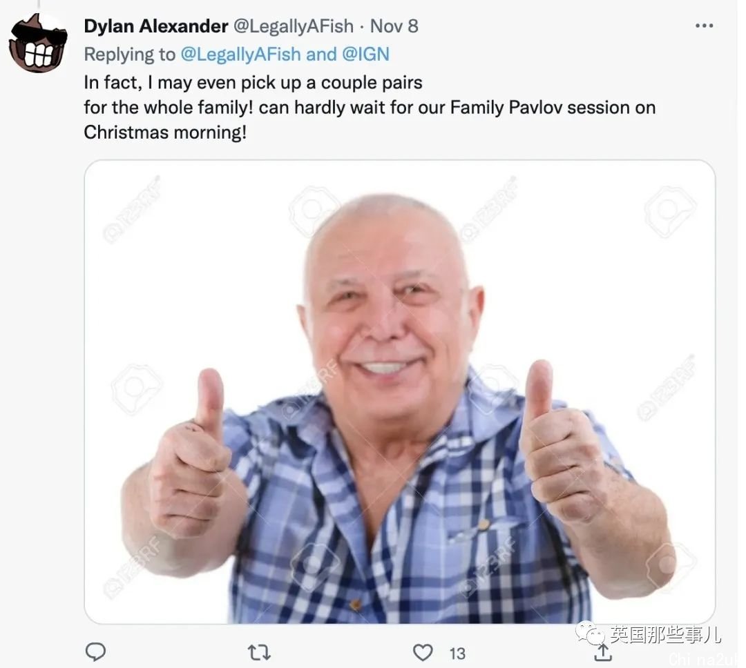746x668 pixels.
Task: Click the man's left raised thumb in photo
Action: point(539,391)
